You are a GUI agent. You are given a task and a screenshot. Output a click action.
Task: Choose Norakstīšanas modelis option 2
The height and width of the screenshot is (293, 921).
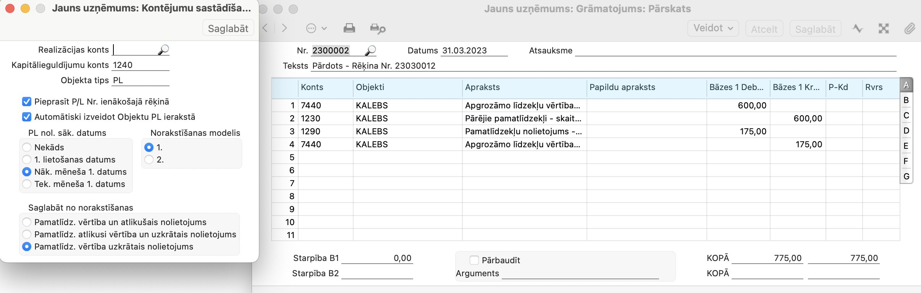(149, 159)
